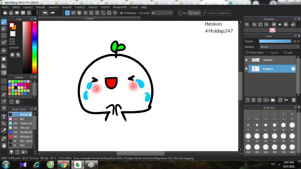301x169 pixels.
Task: Enable layer Lock checkbox
Action: click(285, 53)
